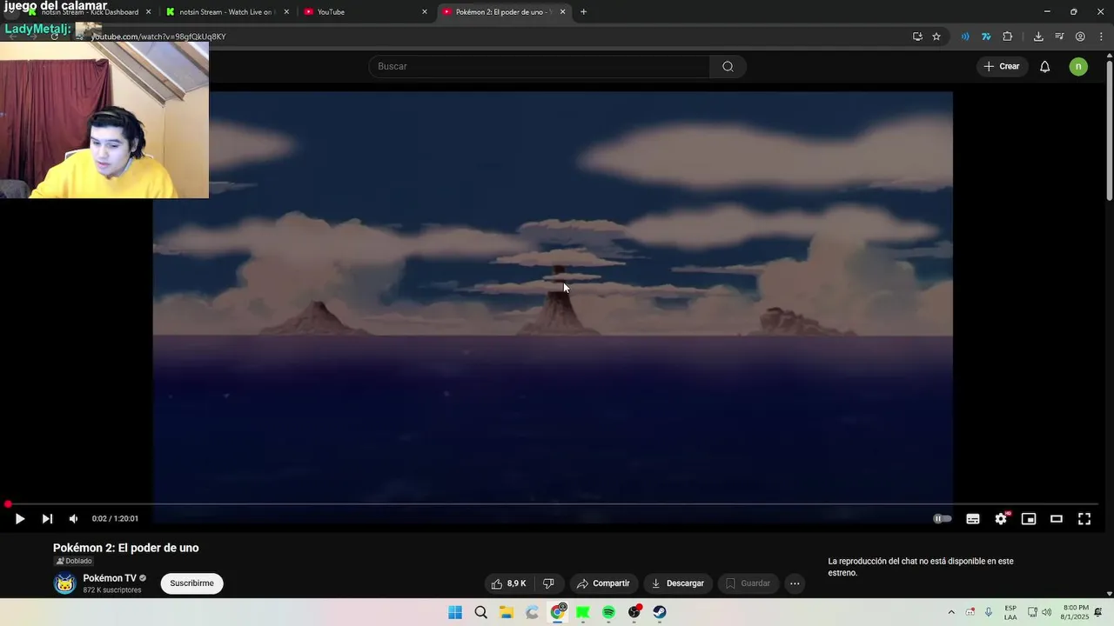Image resolution: width=1114 pixels, height=626 pixels.
Task: Show hidden system tray icons
Action: click(x=951, y=612)
